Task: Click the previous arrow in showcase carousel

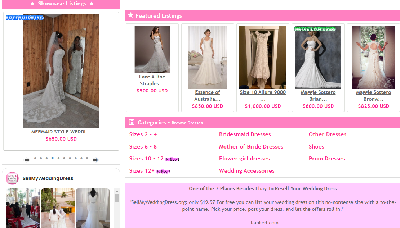Action: (27, 160)
